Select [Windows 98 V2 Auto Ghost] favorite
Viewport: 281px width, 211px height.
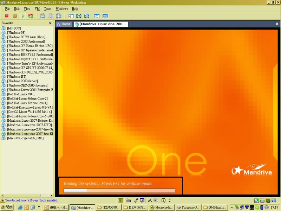[26, 37]
